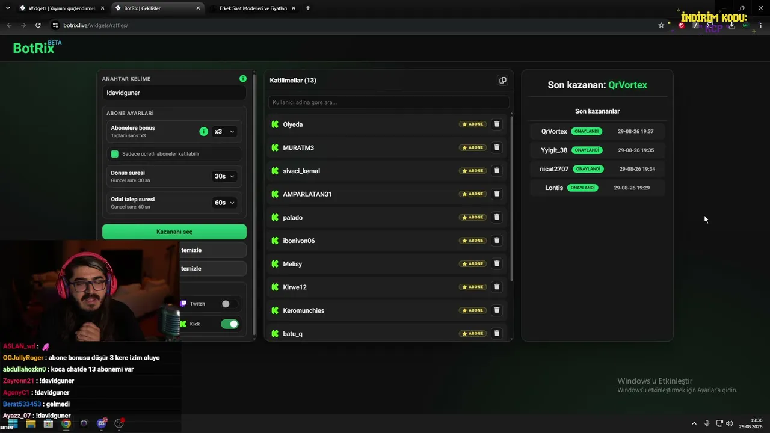Click the Kick icon beside Melisy
770x433 pixels.
tap(275, 264)
